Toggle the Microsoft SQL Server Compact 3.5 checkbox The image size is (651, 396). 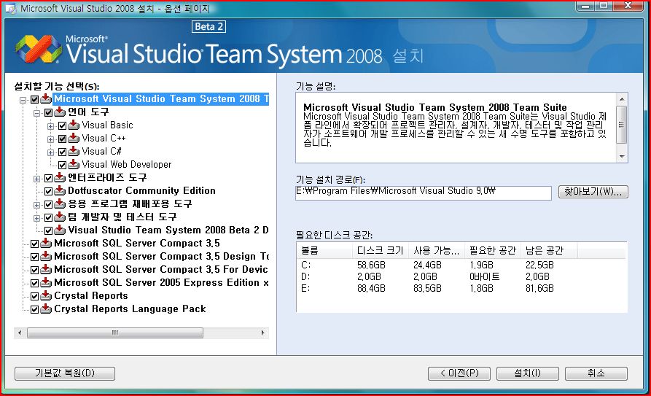(x=35, y=244)
